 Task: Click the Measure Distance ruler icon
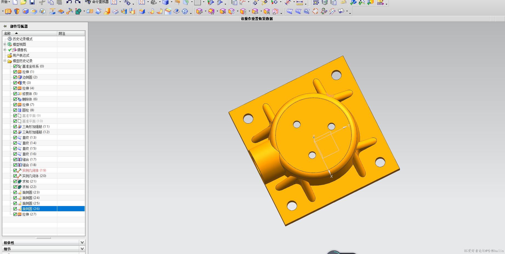pyautogui.click(x=299, y=2)
